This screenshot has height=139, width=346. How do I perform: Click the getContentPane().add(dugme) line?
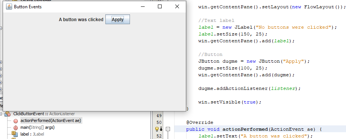point(247,75)
